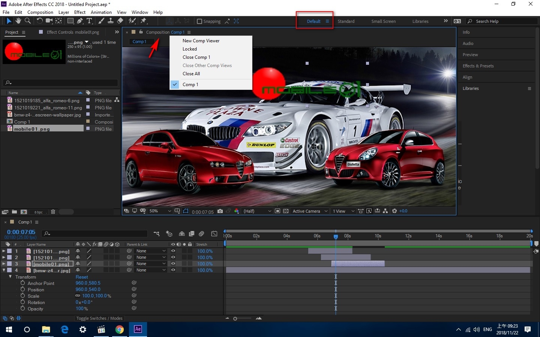The width and height of the screenshot is (540, 337).
Task: Expand layer 3 mobile01.png properties
Action: click(4, 264)
